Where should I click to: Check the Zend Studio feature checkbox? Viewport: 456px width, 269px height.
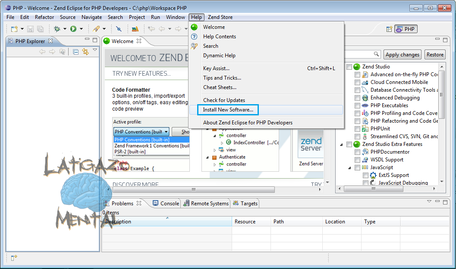(349, 67)
